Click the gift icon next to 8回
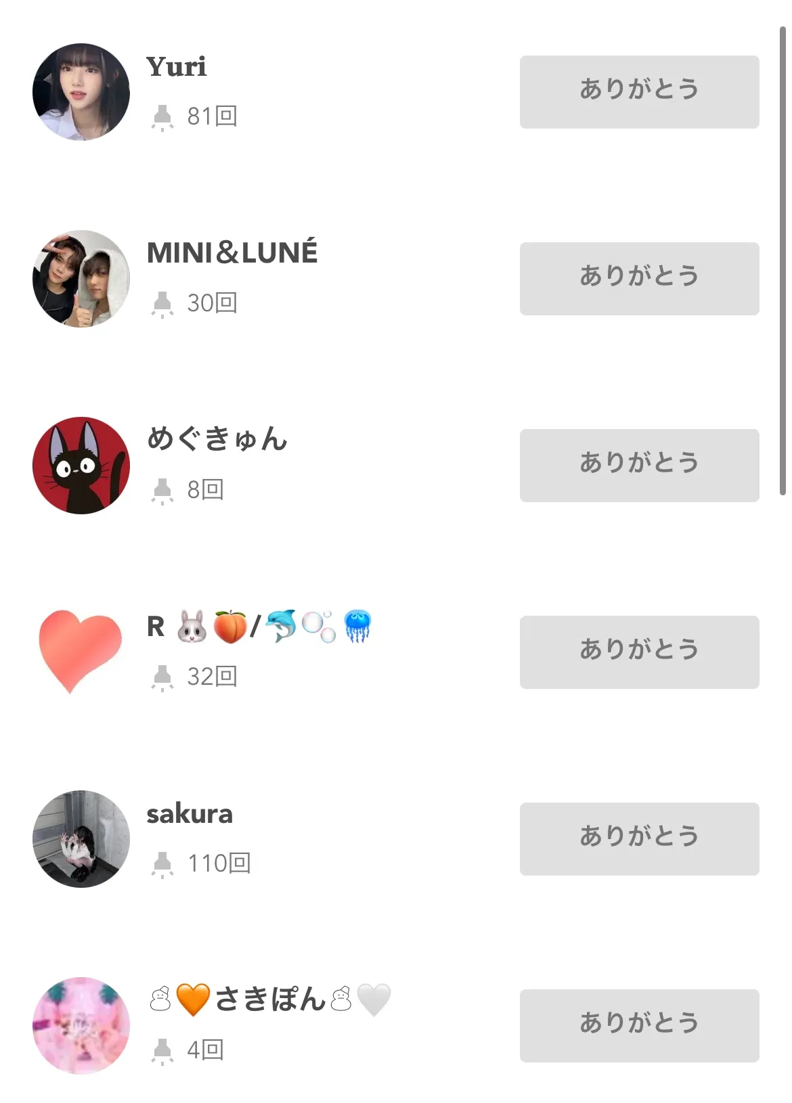The height and width of the screenshot is (1103, 792). [162, 491]
